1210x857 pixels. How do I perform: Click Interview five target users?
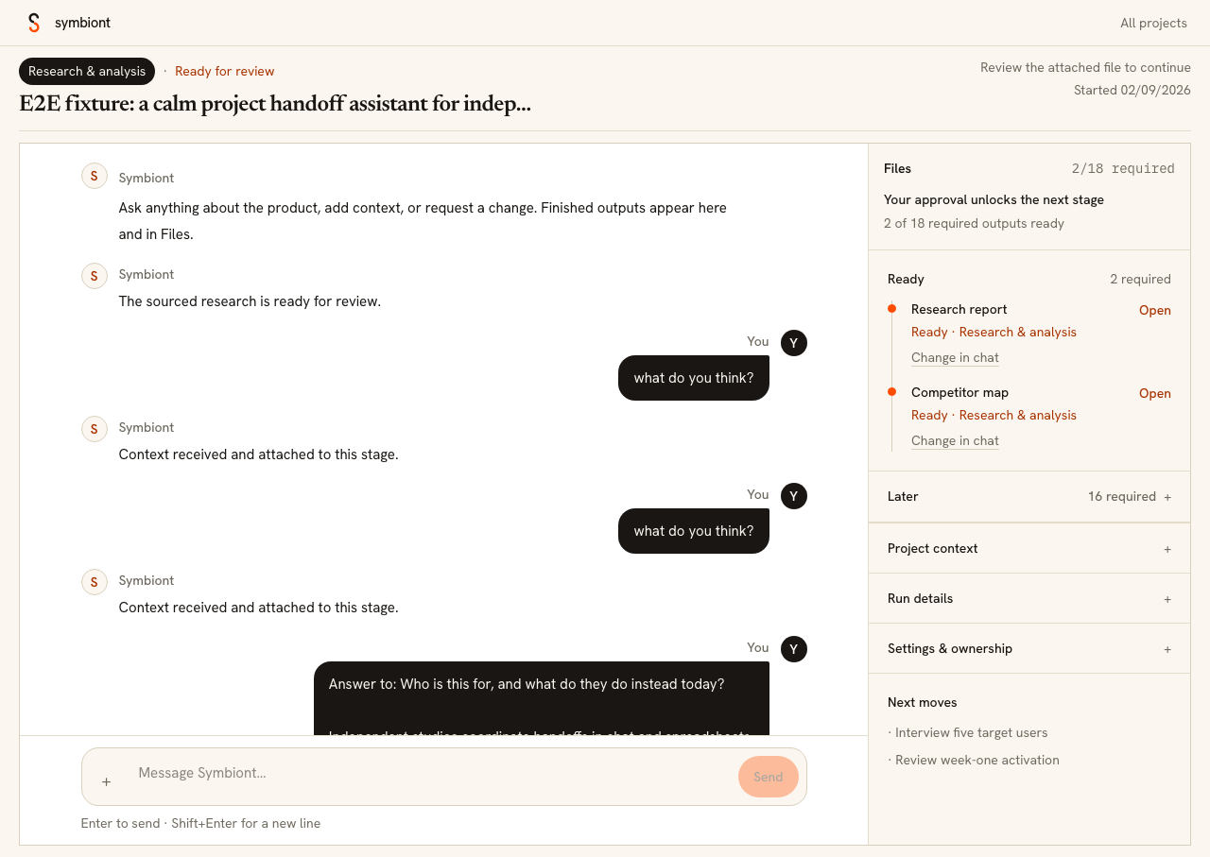tap(971, 732)
